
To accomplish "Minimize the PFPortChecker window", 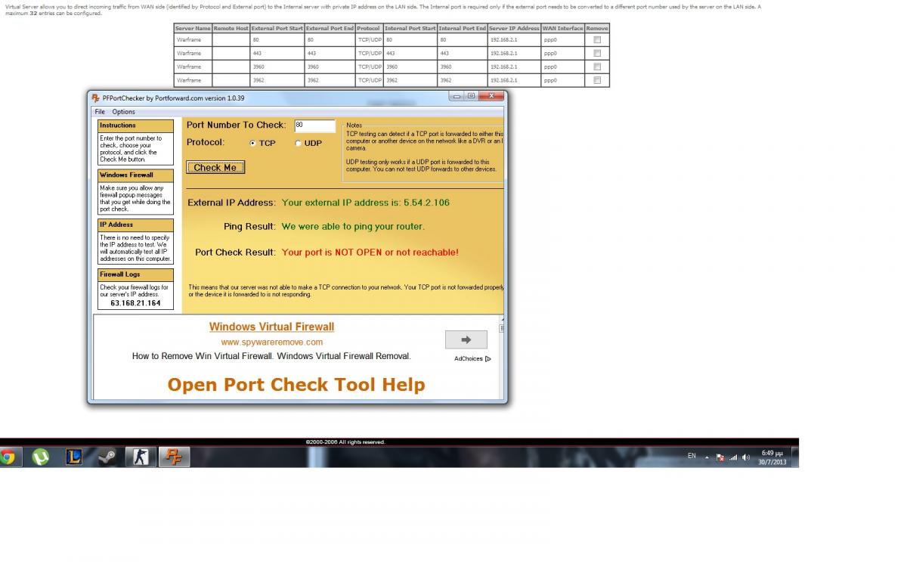I will [456, 96].
